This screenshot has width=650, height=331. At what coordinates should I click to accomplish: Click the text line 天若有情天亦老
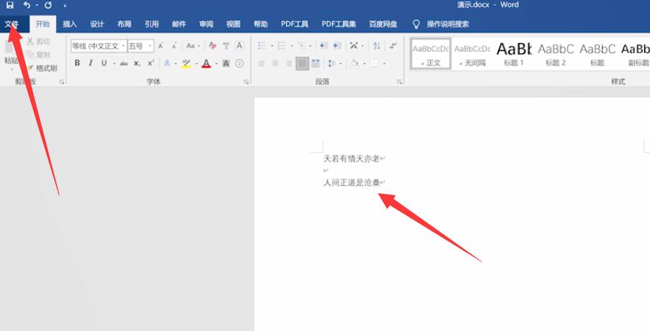click(x=351, y=159)
